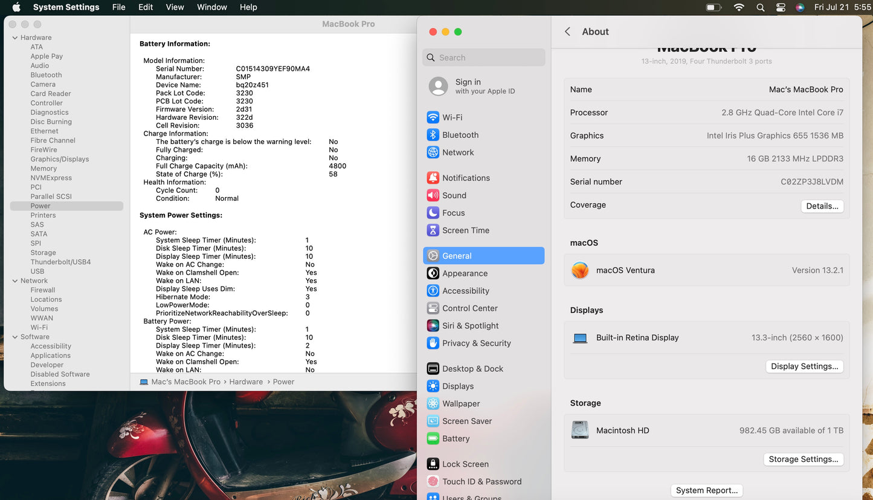
Task: Click the Macintosh HD storage row
Action: [707, 430]
